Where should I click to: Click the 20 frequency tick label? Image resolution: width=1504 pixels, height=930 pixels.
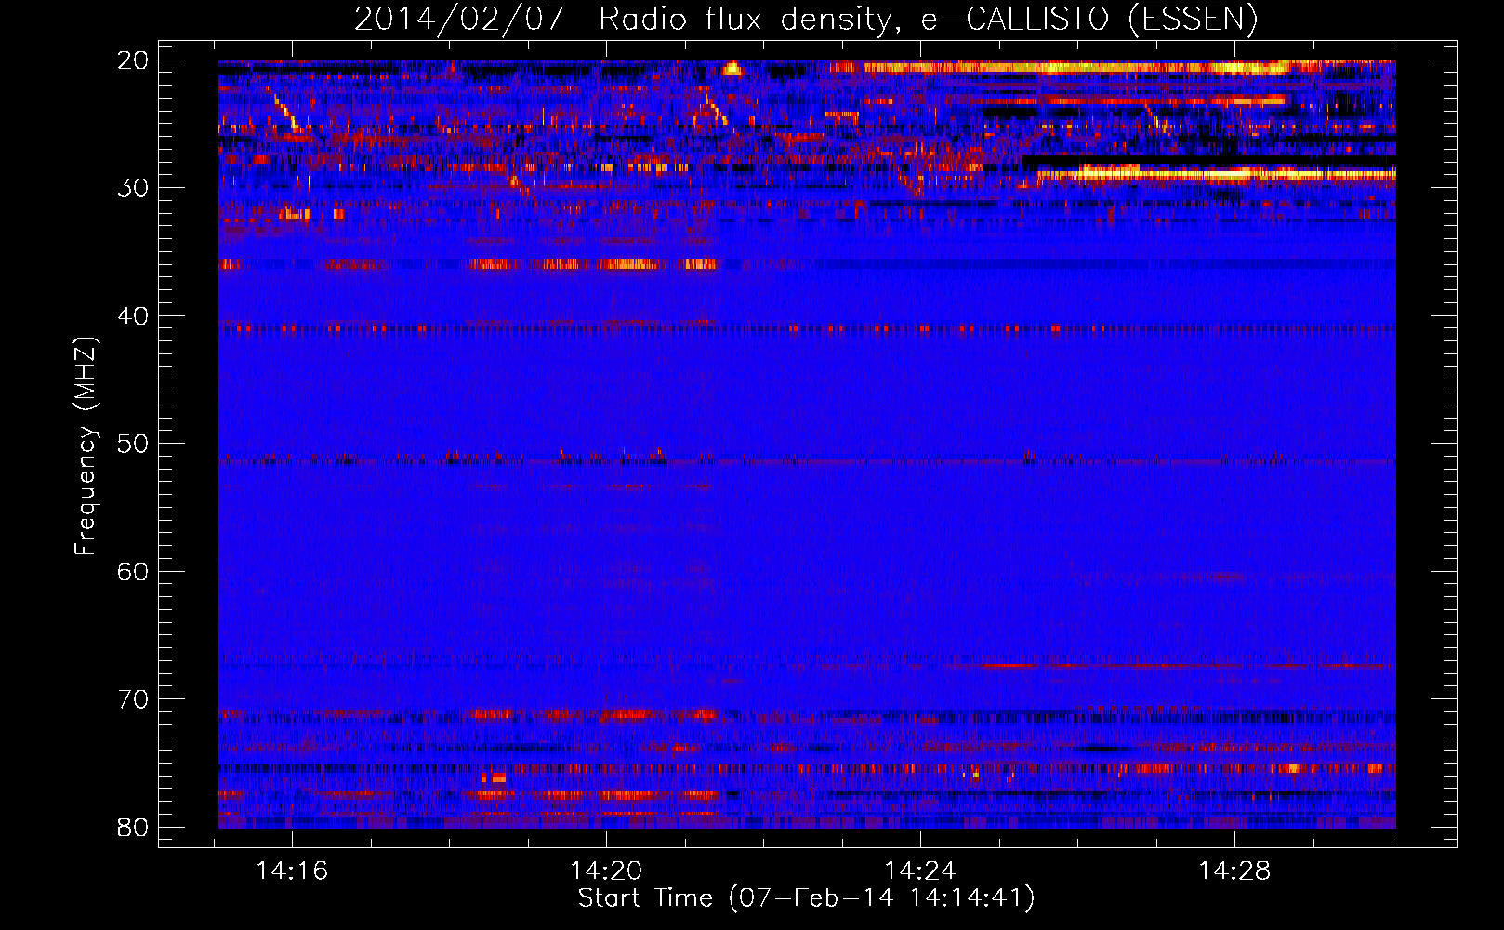(133, 60)
